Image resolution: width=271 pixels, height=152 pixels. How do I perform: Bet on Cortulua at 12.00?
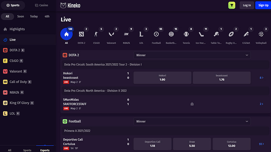[231, 144]
